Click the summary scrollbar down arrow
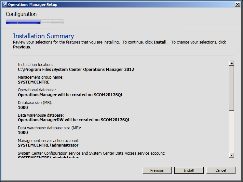This screenshot has height=182, width=243. [232, 155]
